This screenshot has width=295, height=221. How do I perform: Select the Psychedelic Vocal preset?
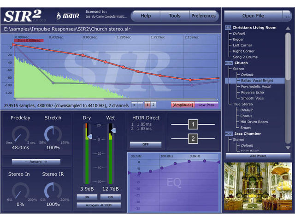[x=256, y=87]
